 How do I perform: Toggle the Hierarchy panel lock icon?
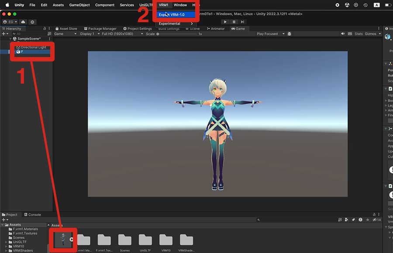pos(45,28)
